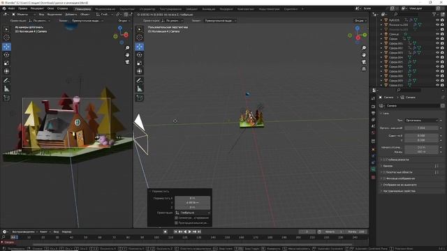Toggle proportional editing checkbox in Move panel
447x251 pixels.
(x=176, y=223)
